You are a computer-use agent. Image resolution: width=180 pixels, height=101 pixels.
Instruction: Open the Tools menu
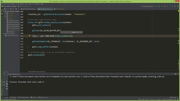point(30,4)
